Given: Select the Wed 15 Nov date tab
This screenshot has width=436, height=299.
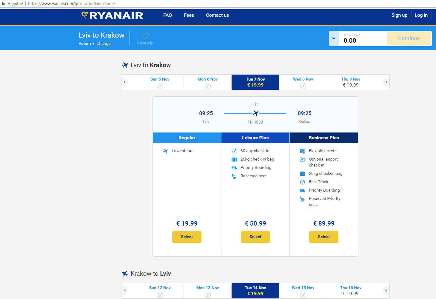Looking at the screenshot, I should [x=303, y=291].
